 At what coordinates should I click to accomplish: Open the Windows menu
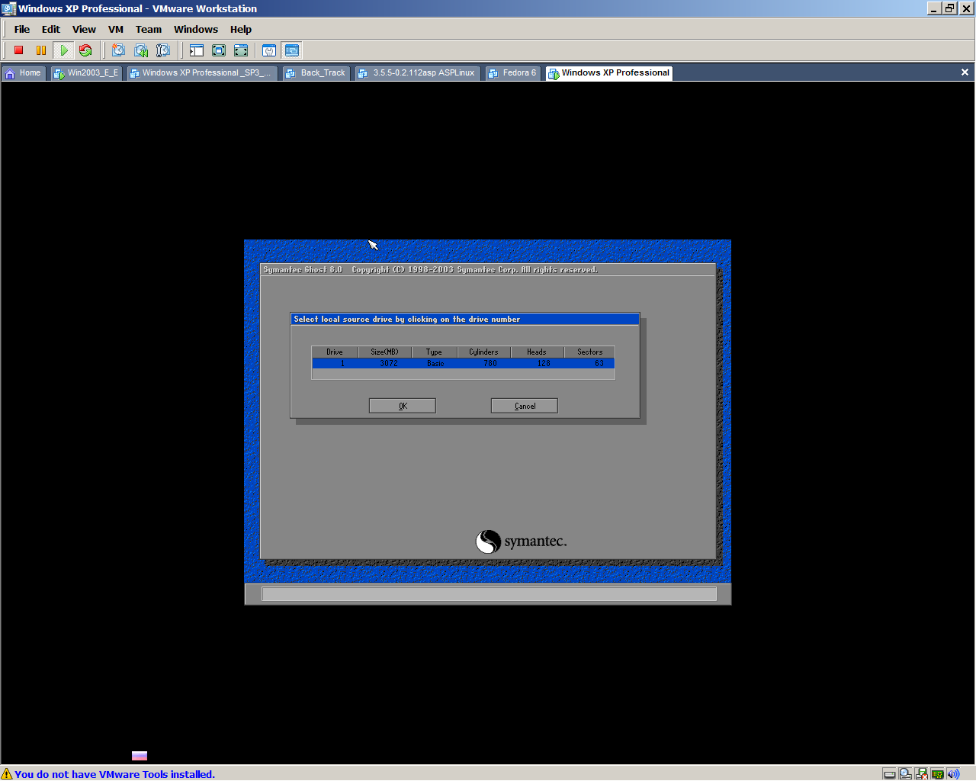click(196, 29)
